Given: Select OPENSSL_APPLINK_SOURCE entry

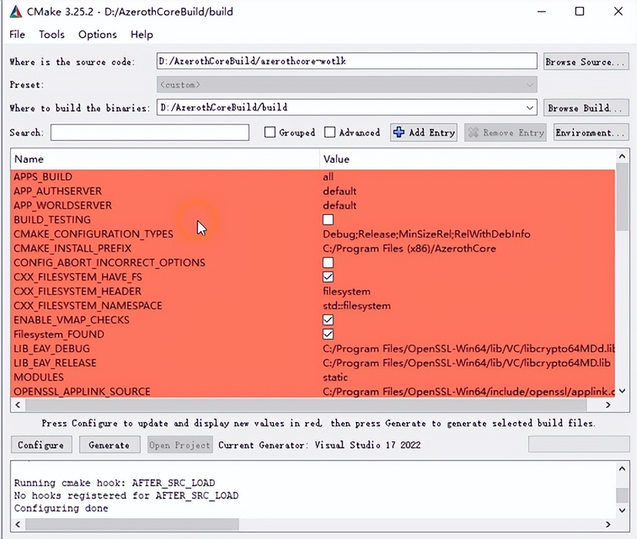Looking at the screenshot, I should (x=81, y=391).
